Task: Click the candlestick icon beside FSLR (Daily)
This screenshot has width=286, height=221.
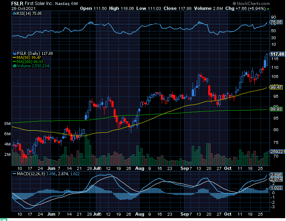Action: click(14, 54)
